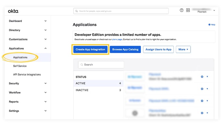Select Customizations in the sidebar
The width and height of the screenshot is (223, 126).
18,39
